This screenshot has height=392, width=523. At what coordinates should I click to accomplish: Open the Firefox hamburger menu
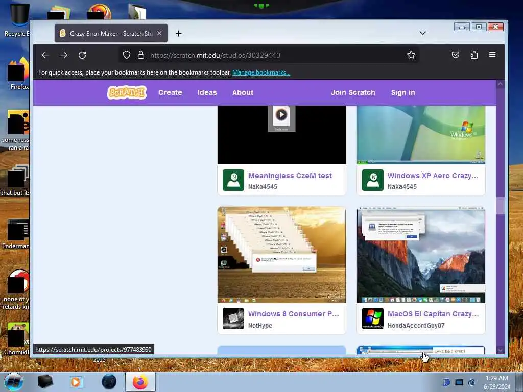[492, 55]
